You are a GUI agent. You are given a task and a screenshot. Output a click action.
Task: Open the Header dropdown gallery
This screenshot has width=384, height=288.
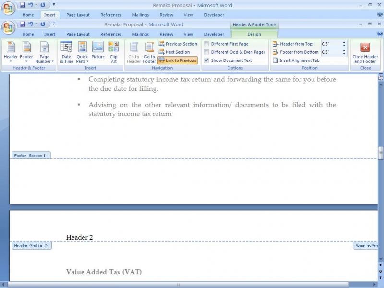[11, 51]
